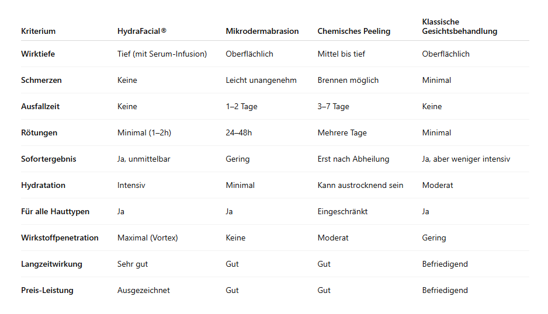Click the 'Ausgezeichnet' cell

coord(143,290)
